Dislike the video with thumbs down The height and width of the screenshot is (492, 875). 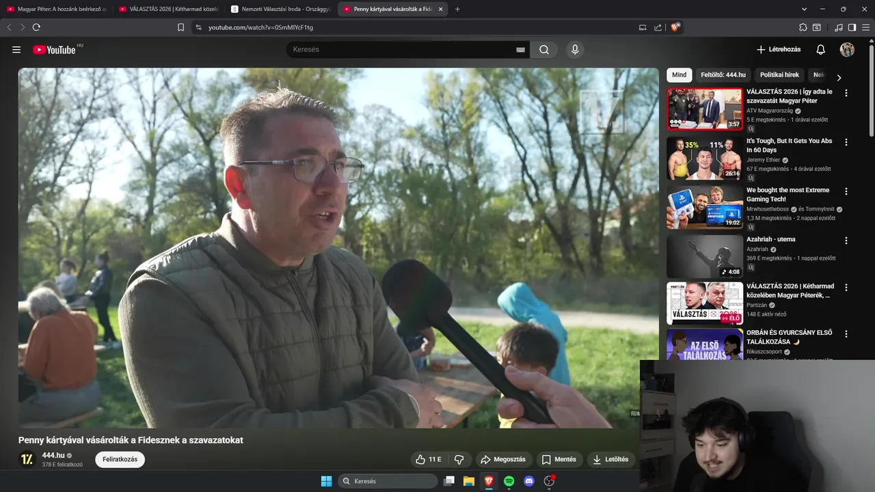459,459
